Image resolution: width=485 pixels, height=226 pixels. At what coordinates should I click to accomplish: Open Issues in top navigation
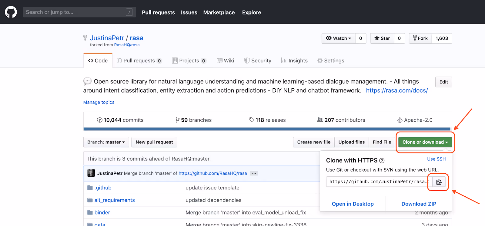click(189, 12)
